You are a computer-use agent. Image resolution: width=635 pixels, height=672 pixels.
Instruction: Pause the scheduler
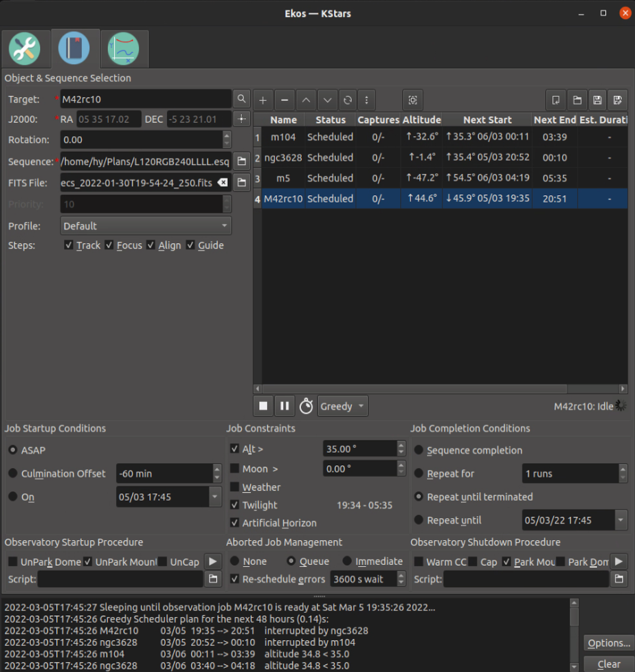pyautogui.click(x=285, y=406)
